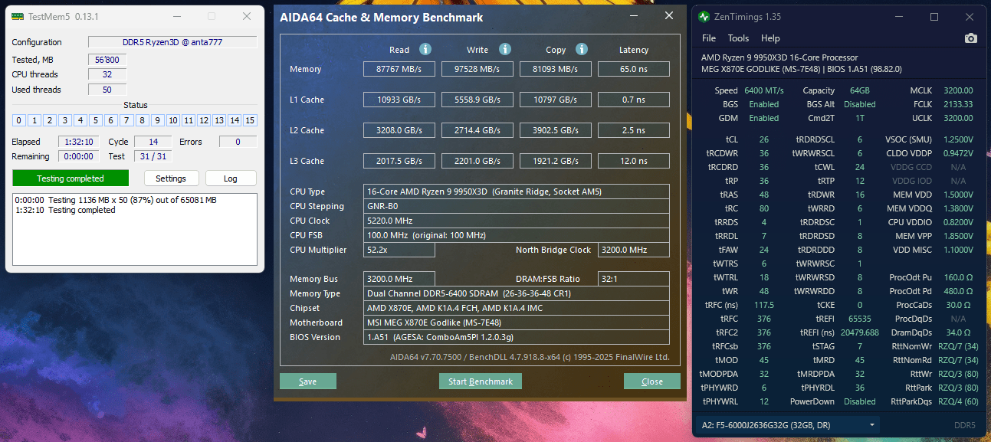991x442 pixels.
Task: Open the Tools menu in ZenTimings
Action: [738, 38]
